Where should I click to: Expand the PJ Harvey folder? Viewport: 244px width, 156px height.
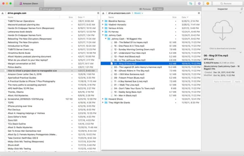(x=103, y=32)
